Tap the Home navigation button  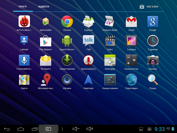pyautogui.click(x=21, y=129)
